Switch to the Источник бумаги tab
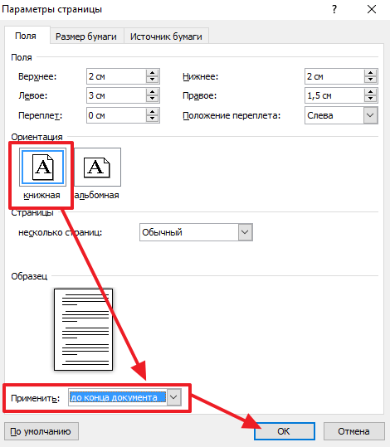This screenshot has height=447, width=390. (x=166, y=36)
